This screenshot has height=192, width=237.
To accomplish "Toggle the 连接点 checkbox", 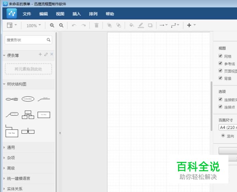I will tap(220, 106).
